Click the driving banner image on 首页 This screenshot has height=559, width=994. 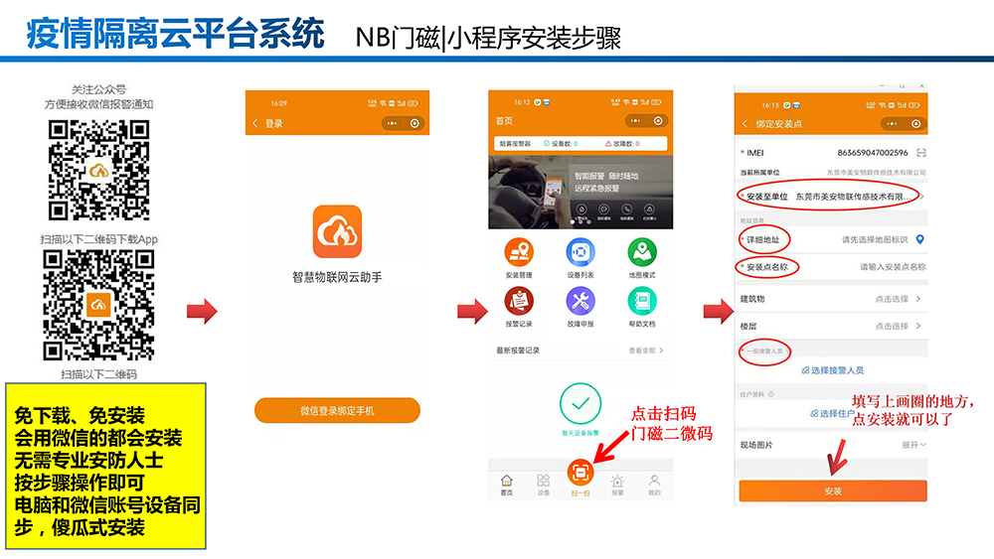[580, 192]
